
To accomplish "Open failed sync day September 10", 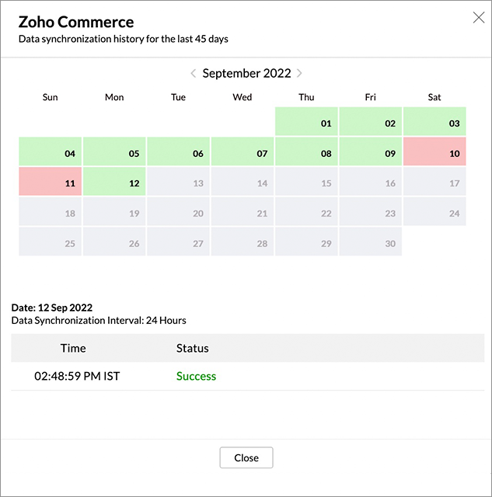I will click(434, 151).
